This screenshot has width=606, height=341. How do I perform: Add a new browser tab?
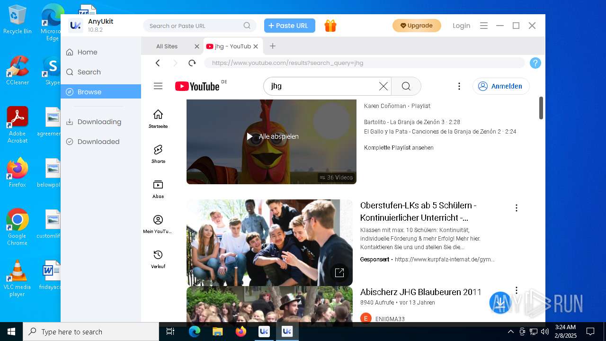click(x=272, y=46)
